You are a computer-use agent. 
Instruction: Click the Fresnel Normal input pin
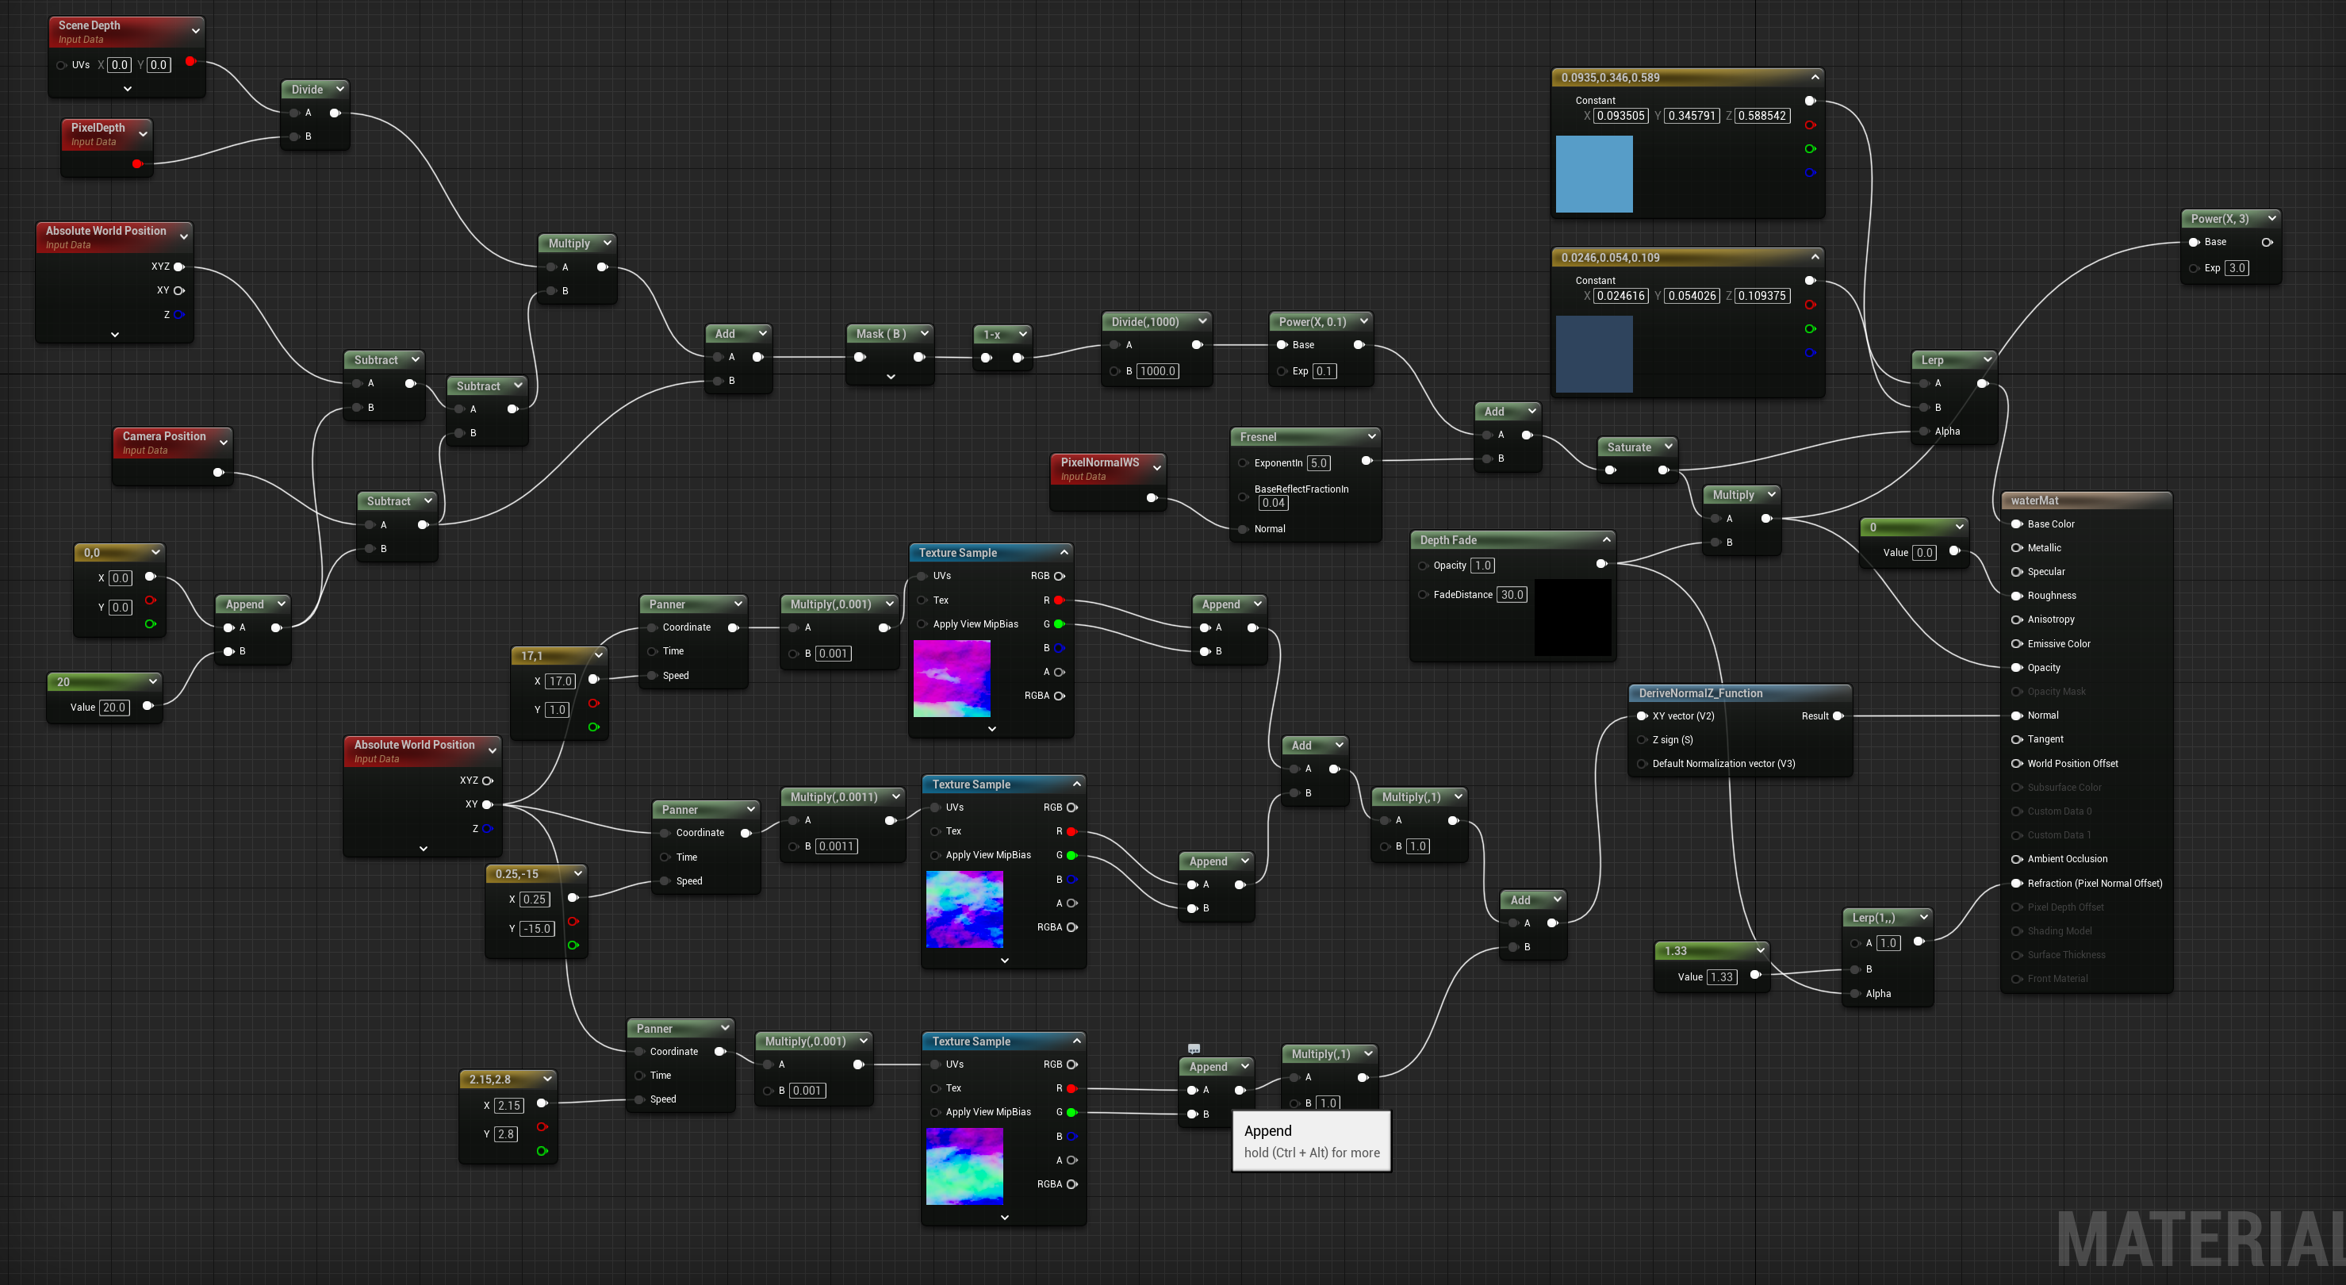click(1243, 529)
